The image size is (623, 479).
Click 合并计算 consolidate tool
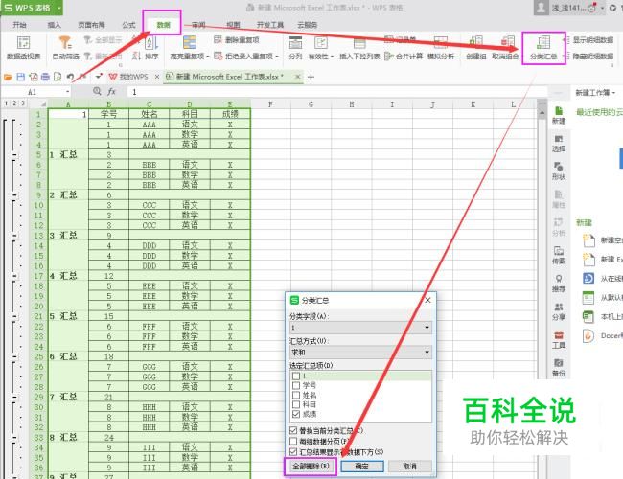coord(404,57)
